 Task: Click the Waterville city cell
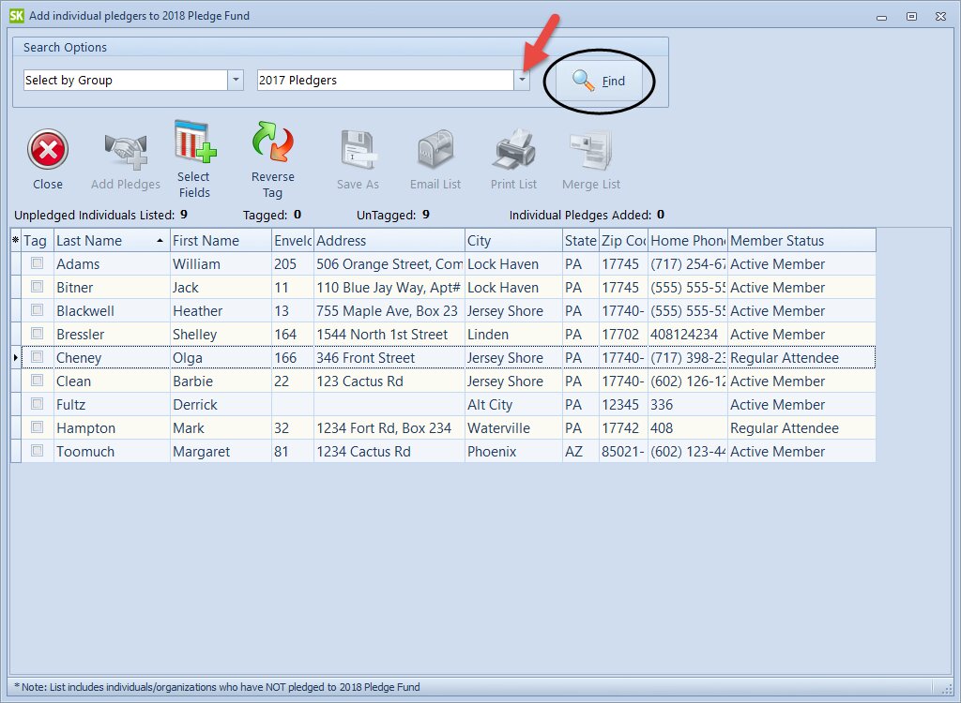coord(513,428)
